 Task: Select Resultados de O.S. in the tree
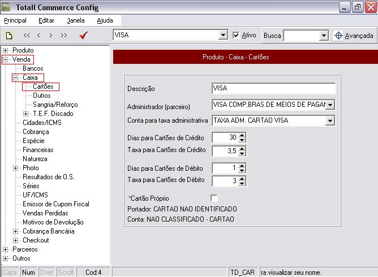(48, 177)
